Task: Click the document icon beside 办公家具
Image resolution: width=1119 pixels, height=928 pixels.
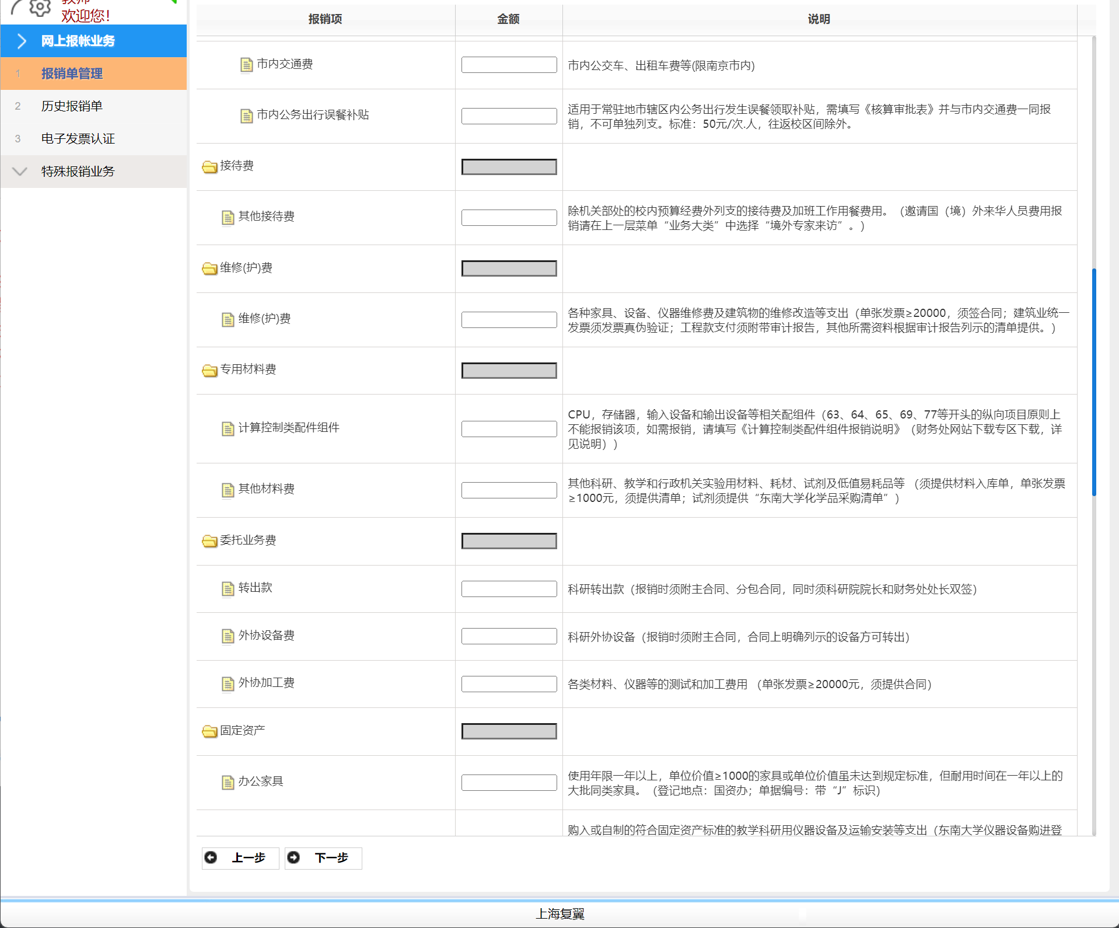Action: 228,782
